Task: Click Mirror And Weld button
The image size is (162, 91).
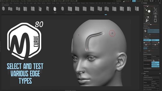Action: 151,89
